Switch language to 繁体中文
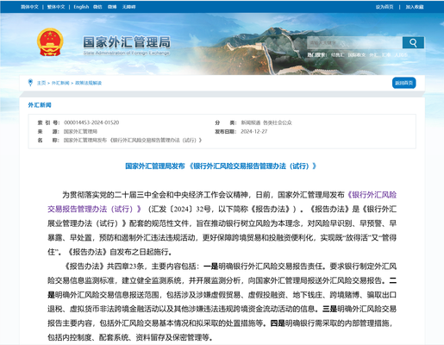Viewport: 444px width, 345px height. click(56, 7)
